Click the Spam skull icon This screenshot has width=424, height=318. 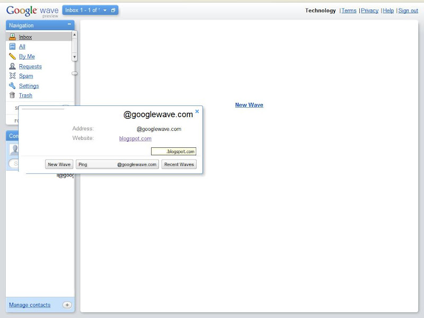pos(12,76)
